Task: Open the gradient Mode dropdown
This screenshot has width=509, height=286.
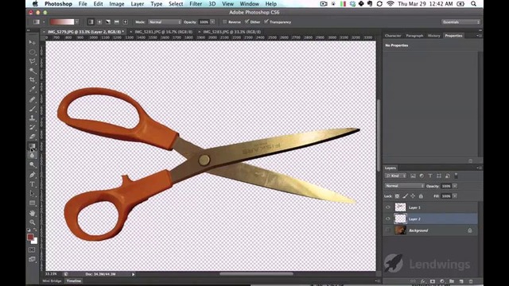Action: [165, 21]
